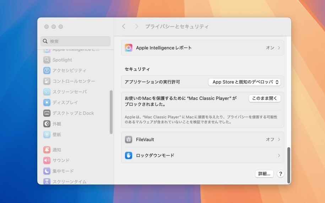Image resolution: width=325 pixels, height=203 pixels.
Task: Open the App Store と既知のデベロッパ dropdown
Action: point(244,82)
